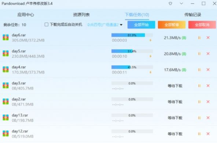The image size is (217, 143).
Task: Pause the day2.rar task
Action: point(199,102)
